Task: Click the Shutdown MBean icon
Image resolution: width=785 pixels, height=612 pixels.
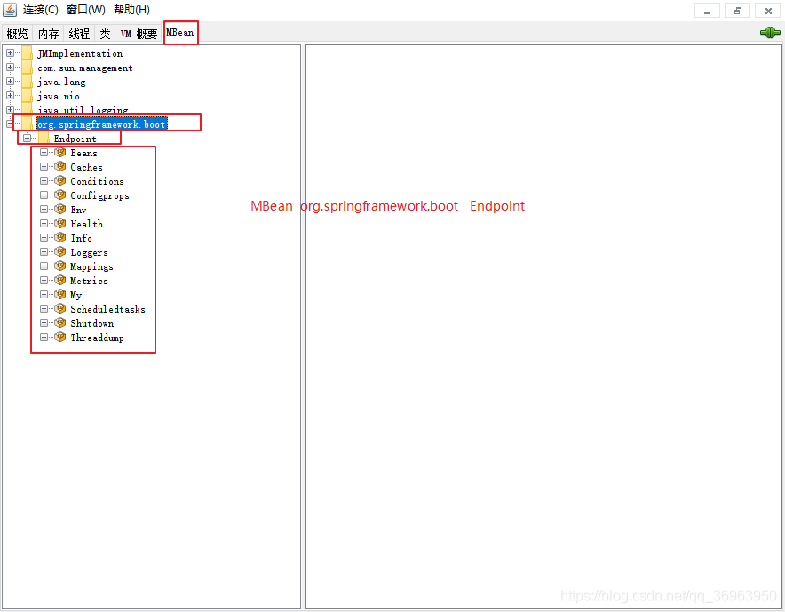Action: 60,323
